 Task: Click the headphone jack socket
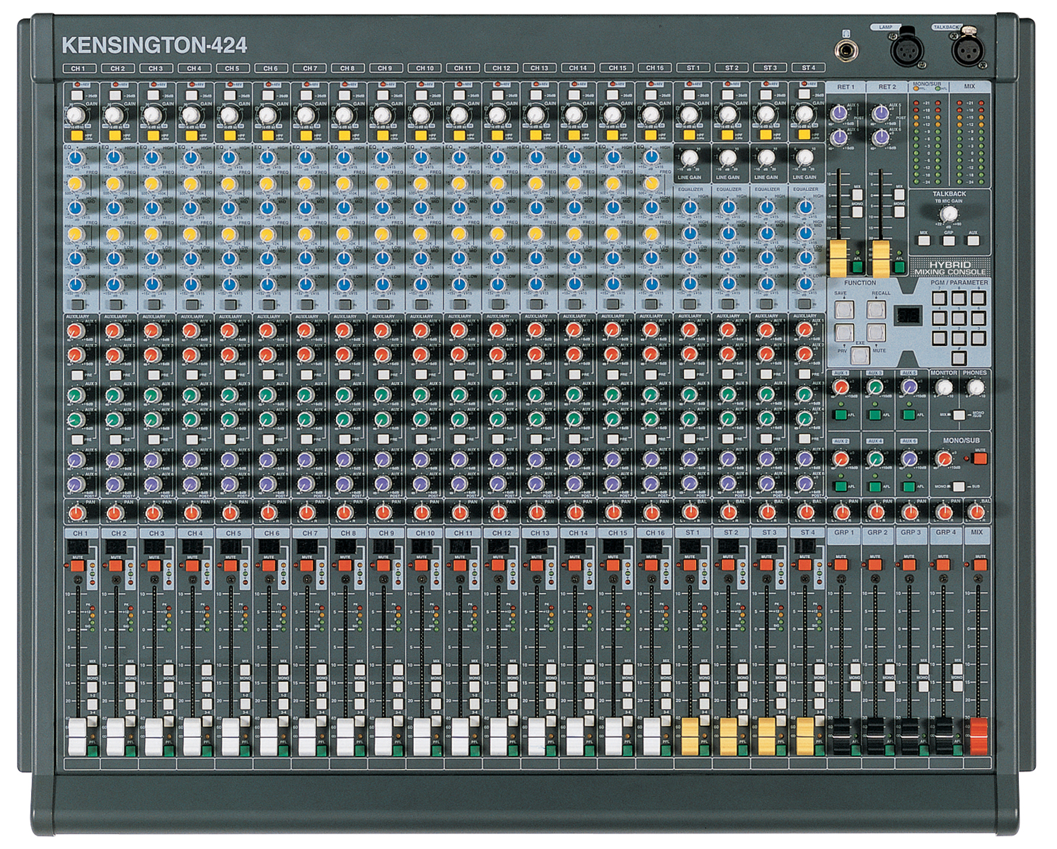click(x=846, y=51)
